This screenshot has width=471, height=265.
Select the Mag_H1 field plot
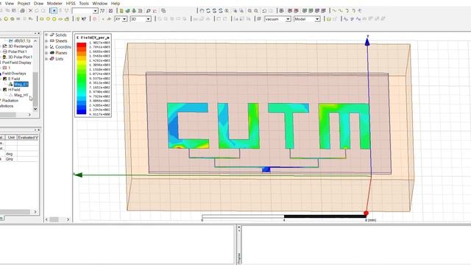21,95
